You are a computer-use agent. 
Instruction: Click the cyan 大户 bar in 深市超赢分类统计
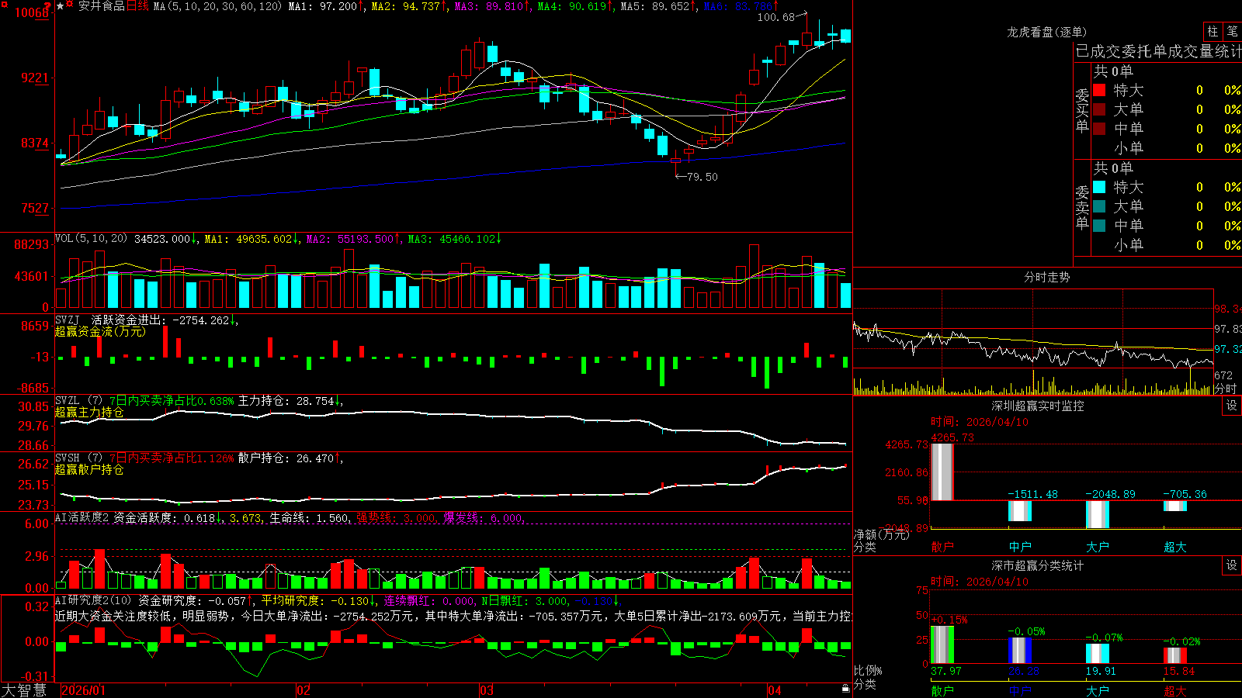1098,654
